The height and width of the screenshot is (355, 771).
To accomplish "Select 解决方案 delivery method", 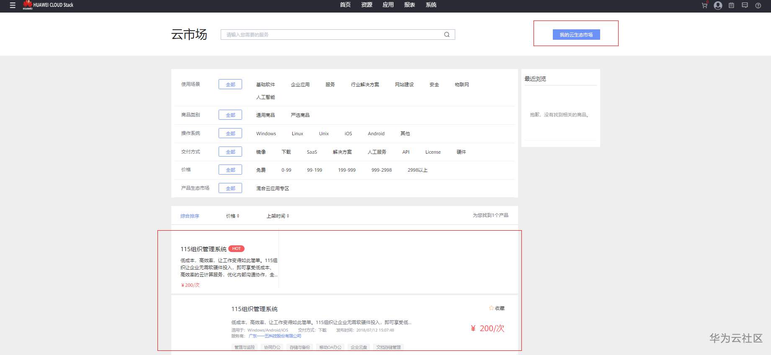I will (x=342, y=152).
